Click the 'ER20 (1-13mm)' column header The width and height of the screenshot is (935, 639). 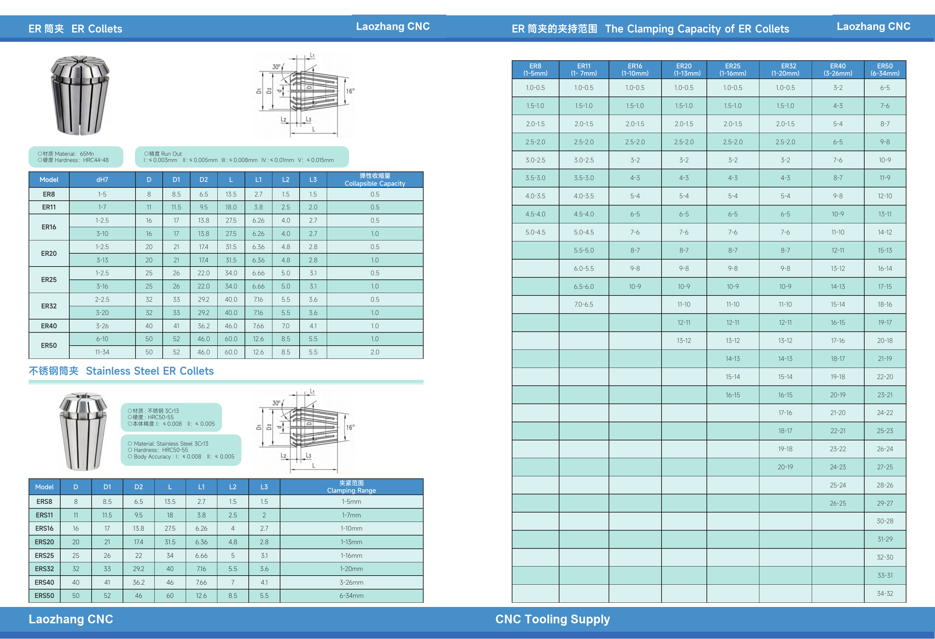click(x=684, y=70)
